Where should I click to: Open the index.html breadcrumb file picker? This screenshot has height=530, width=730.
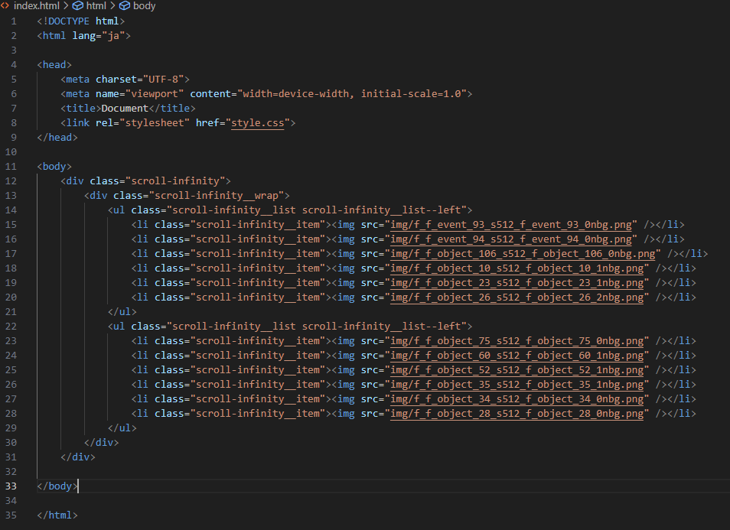pyautogui.click(x=37, y=6)
